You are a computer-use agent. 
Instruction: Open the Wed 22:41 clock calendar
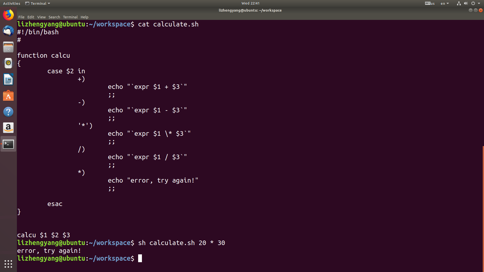pos(250,3)
